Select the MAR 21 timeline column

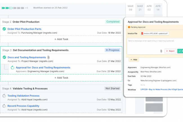140,8
